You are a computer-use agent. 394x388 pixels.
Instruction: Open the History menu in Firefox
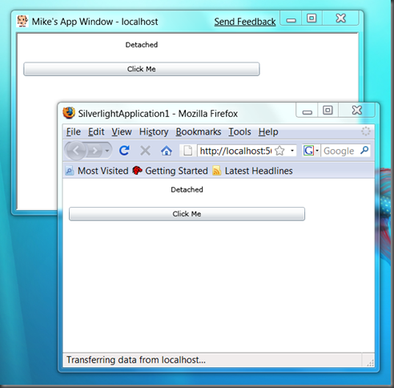coord(154,131)
